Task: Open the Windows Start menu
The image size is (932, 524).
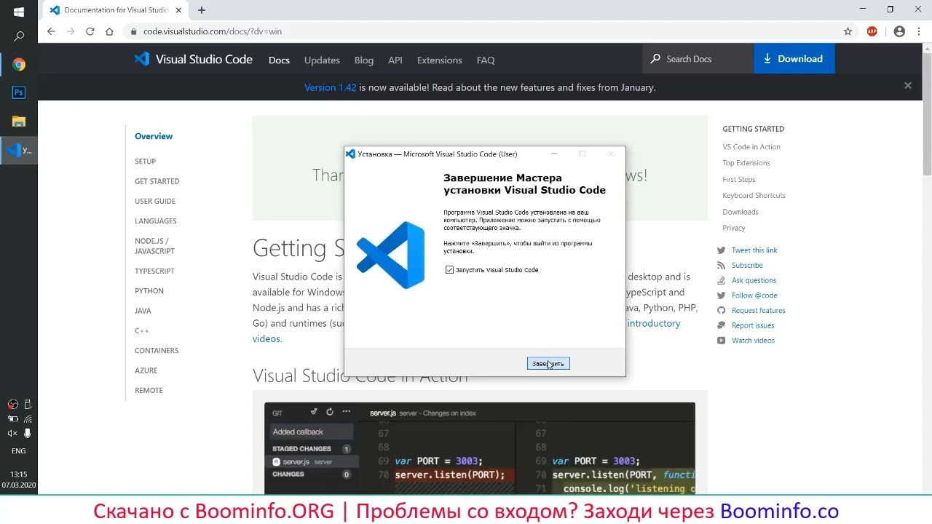Action: point(19,12)
